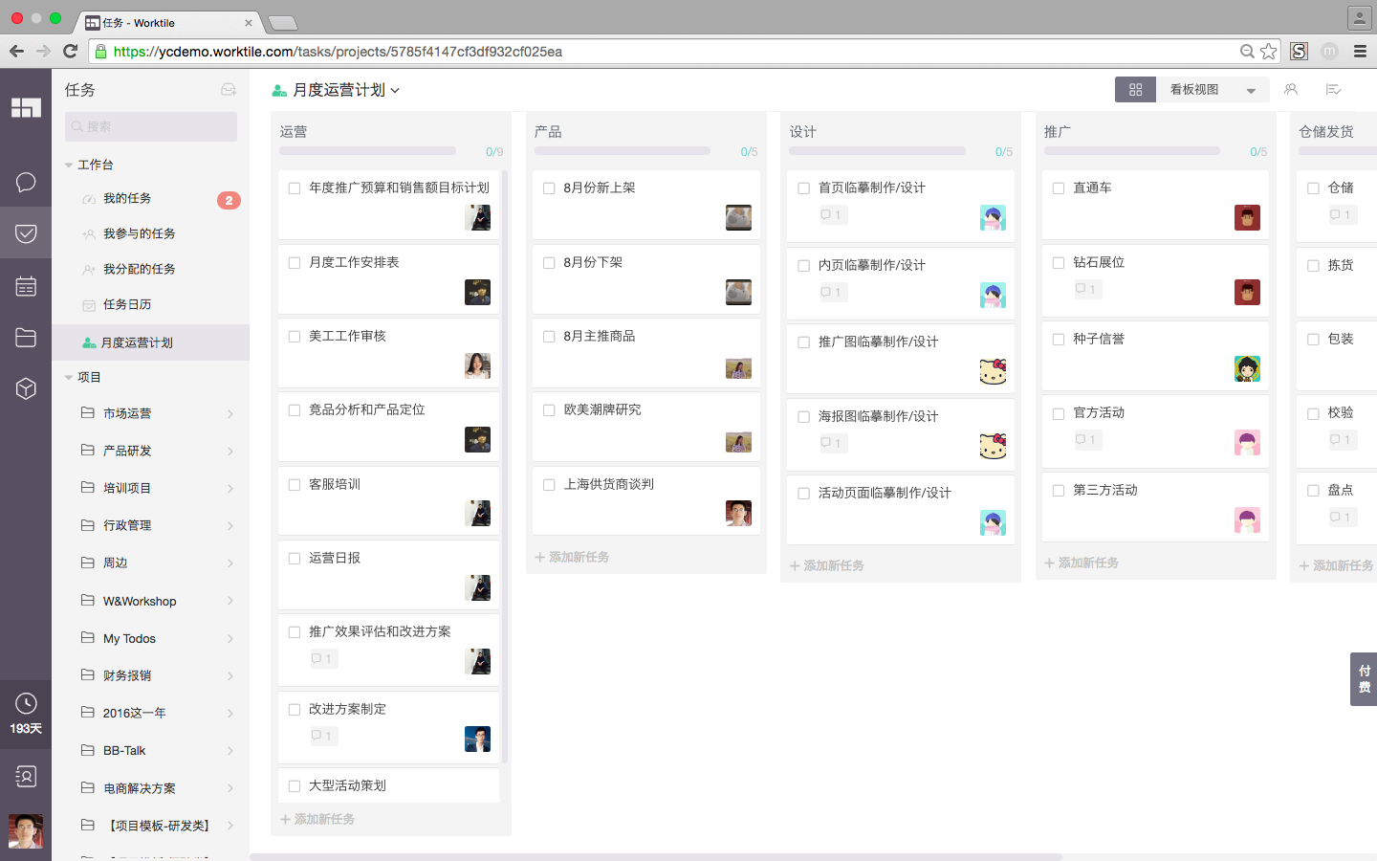Open the messages chat bubble icon

tap(26, 182)
